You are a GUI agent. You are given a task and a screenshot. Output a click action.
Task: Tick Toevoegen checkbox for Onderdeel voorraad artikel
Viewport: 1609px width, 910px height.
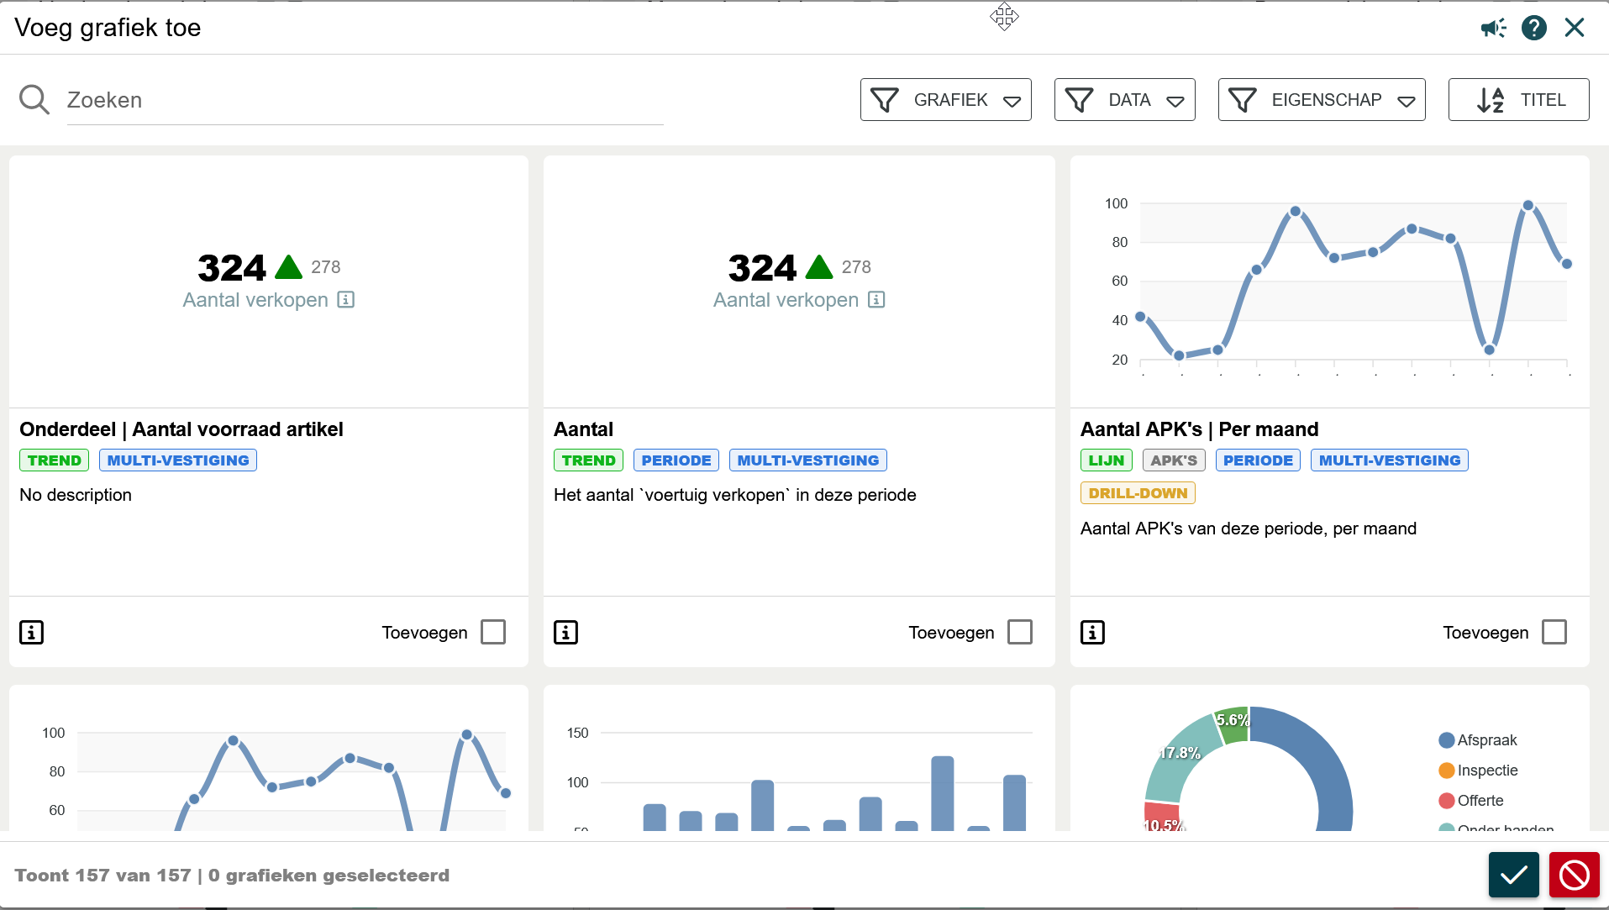(493, 632)
